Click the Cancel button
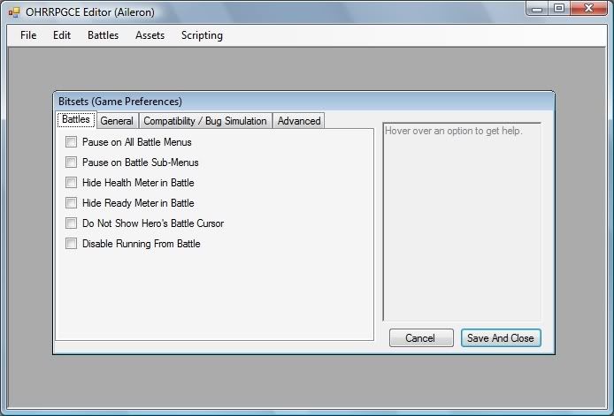This screenshot has height=416, width=614. pyautogui.click(x=421, y=337)
